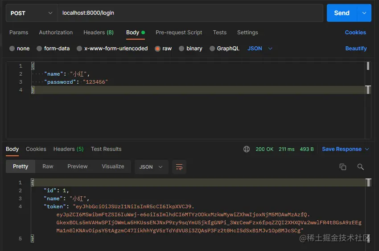Click the Send button

[342, 13]
